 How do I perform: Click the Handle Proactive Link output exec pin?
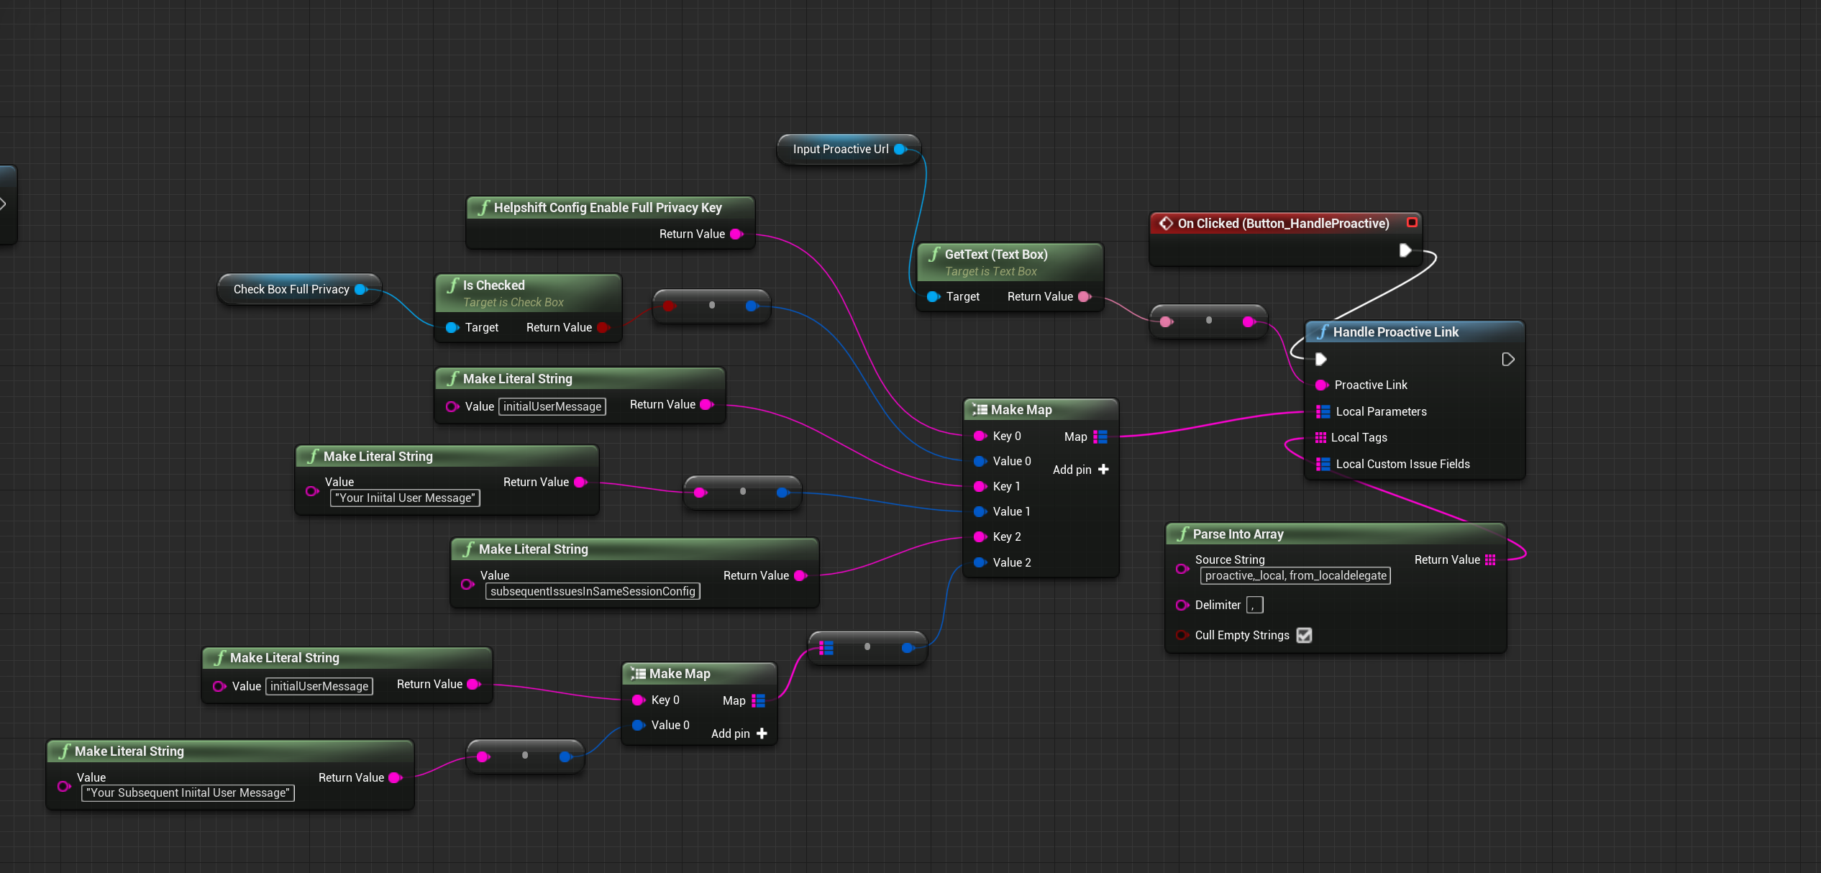1508,359
